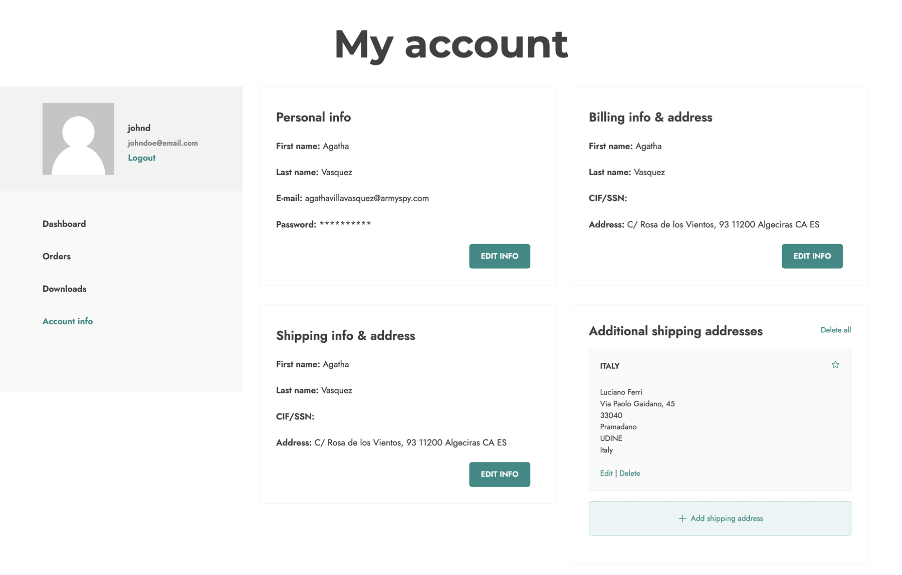Navigate to Downloads in the sidebar

pos(64,289)
